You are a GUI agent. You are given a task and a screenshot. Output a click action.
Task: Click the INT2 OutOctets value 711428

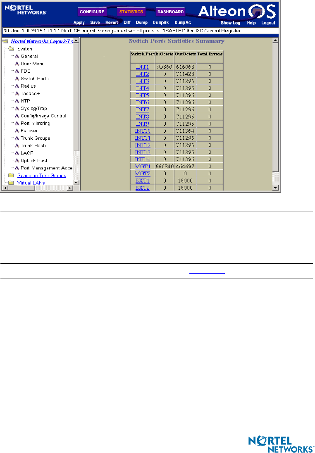(x=185, y=74)
